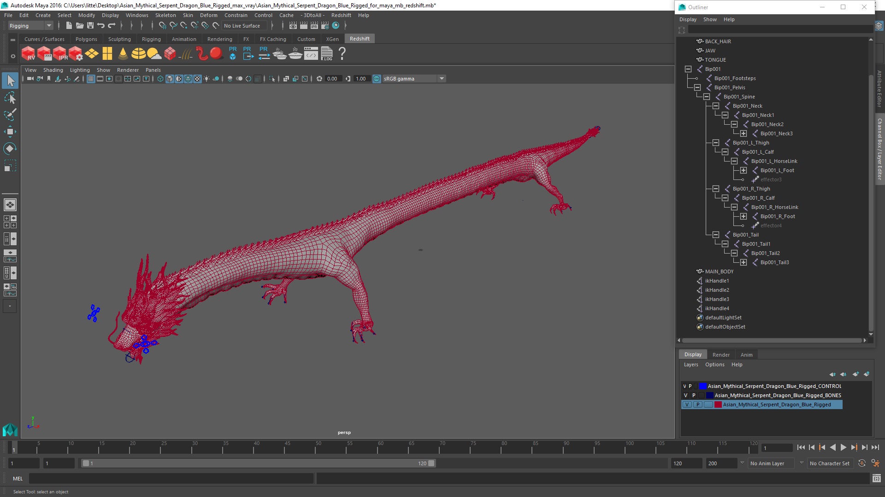Screen dimensions: 885x497
Task: Click the Redshift IPR render icon
Action: pos(60,54)
